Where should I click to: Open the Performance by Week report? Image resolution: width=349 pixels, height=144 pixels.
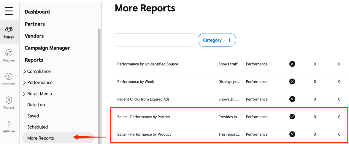(136, 81)
